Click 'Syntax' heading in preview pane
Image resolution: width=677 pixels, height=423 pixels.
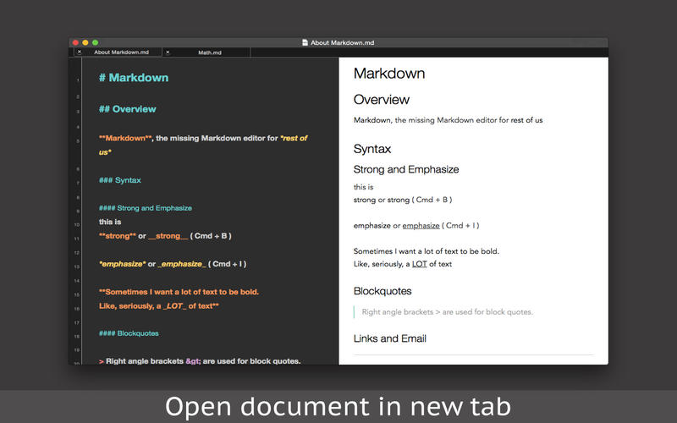click(x=372, y=149)
